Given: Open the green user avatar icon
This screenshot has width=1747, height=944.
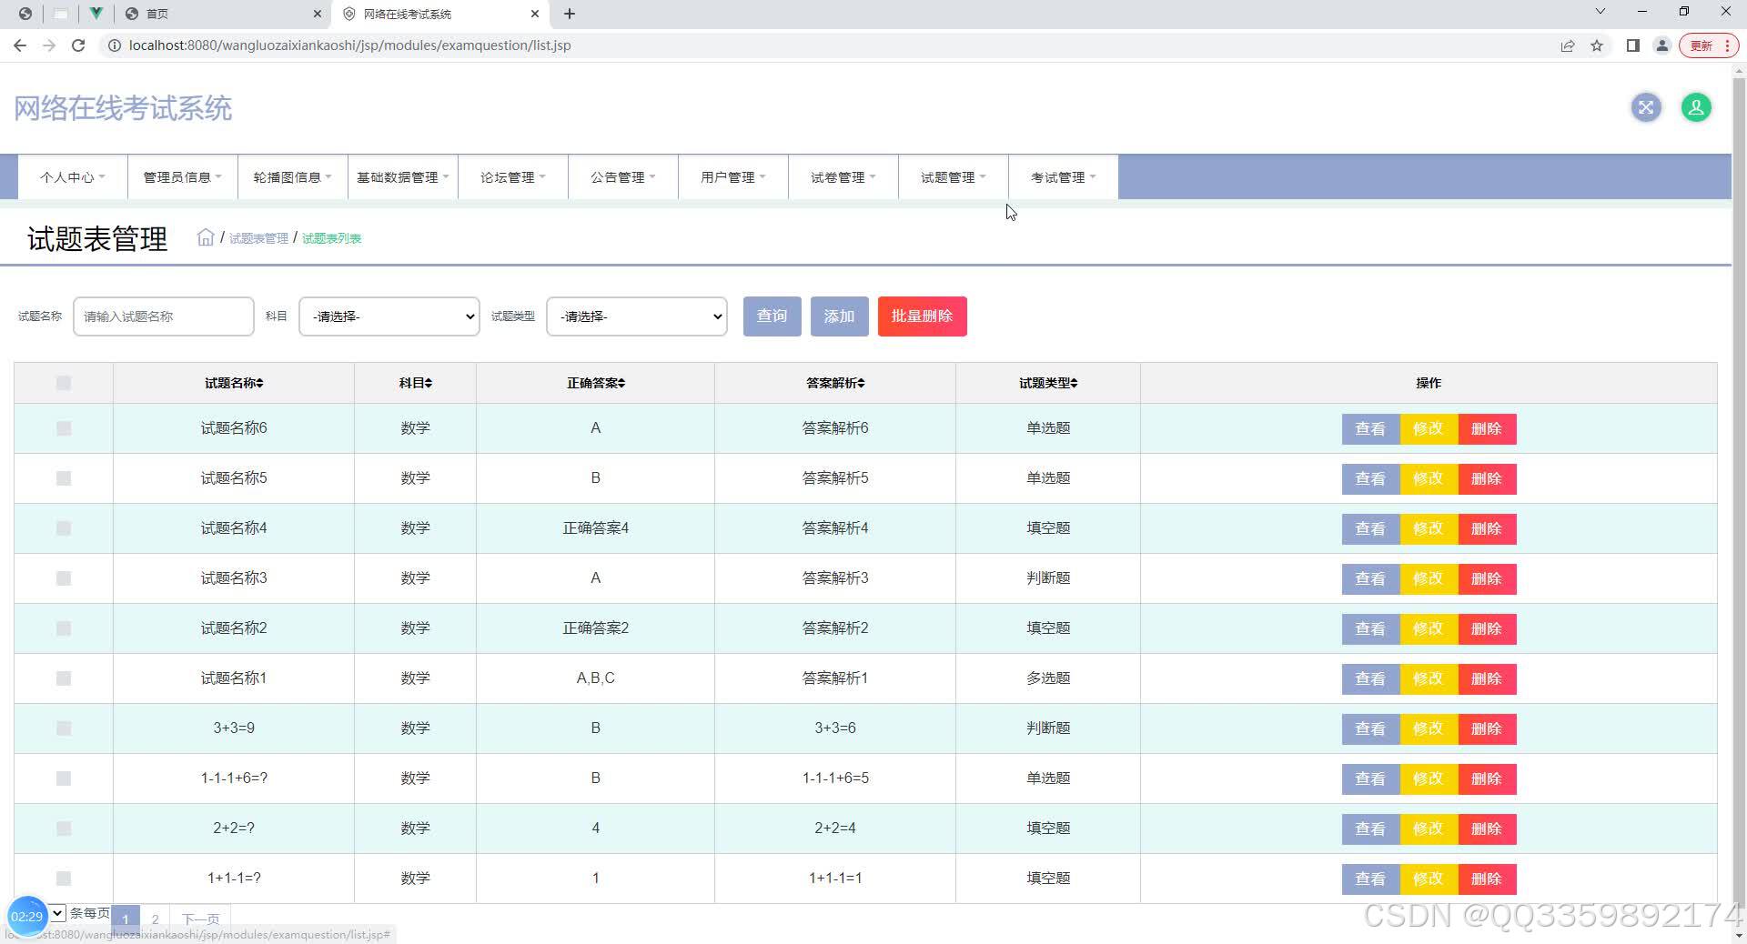Looking at the screenshot, I should 1696,107.
